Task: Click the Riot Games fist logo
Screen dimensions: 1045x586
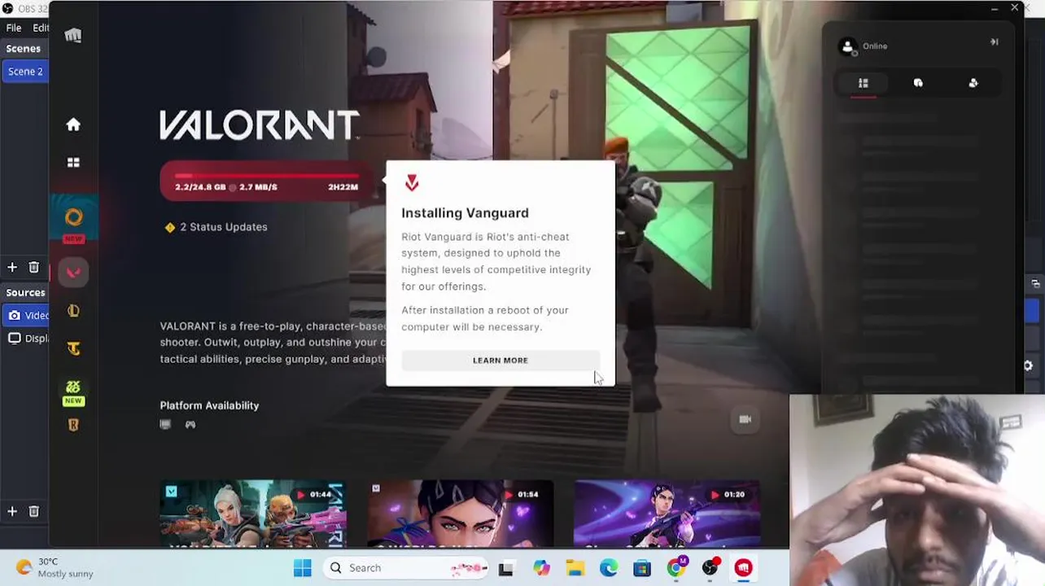Action: [73, 35]
